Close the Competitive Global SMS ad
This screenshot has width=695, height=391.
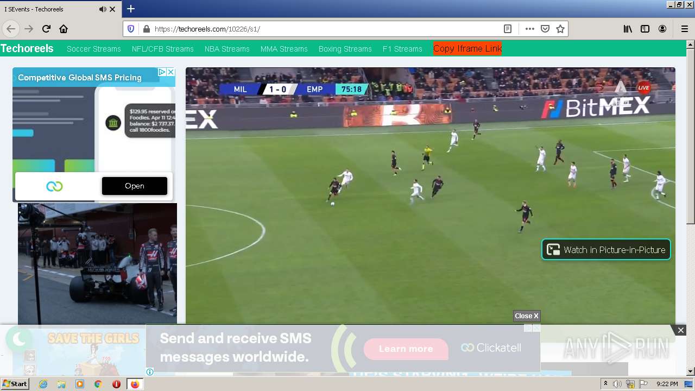click(170, 72)
